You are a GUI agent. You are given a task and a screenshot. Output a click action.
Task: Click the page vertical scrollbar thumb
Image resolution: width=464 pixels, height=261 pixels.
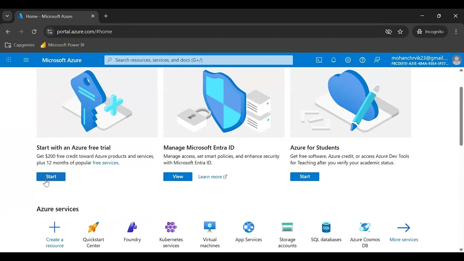(x=461, y=116)
